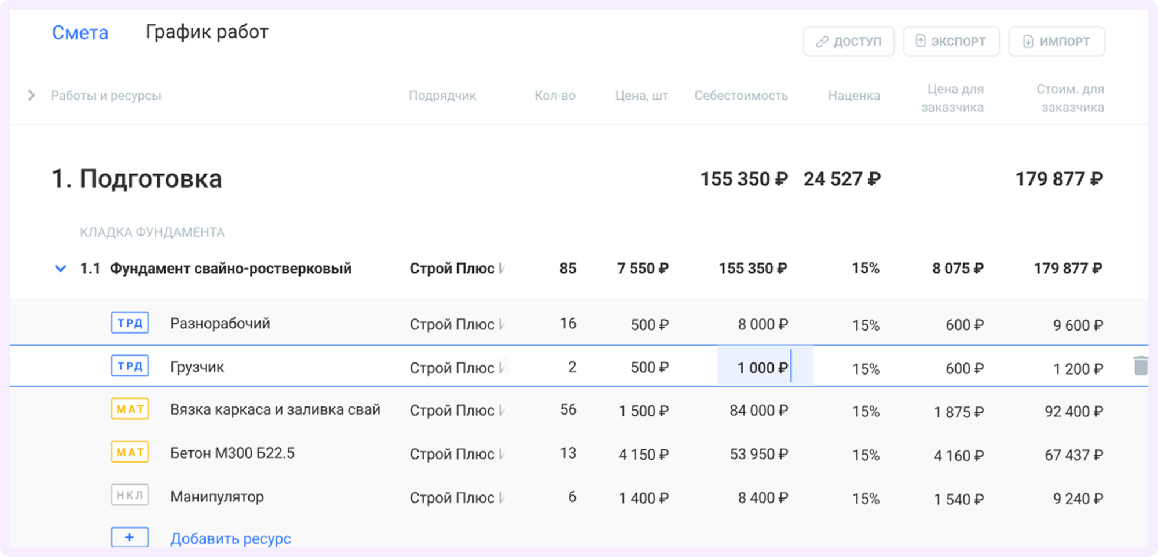Click ТРД badge of Грузчик row
This screenshot has height=557, width=1158.
(130, 366)
